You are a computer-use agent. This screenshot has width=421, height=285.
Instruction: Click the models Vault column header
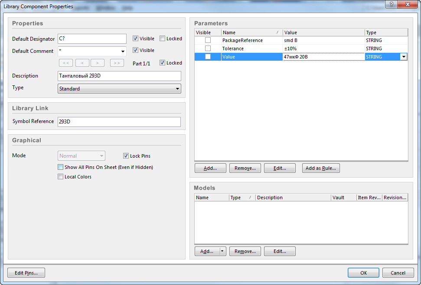343,198
